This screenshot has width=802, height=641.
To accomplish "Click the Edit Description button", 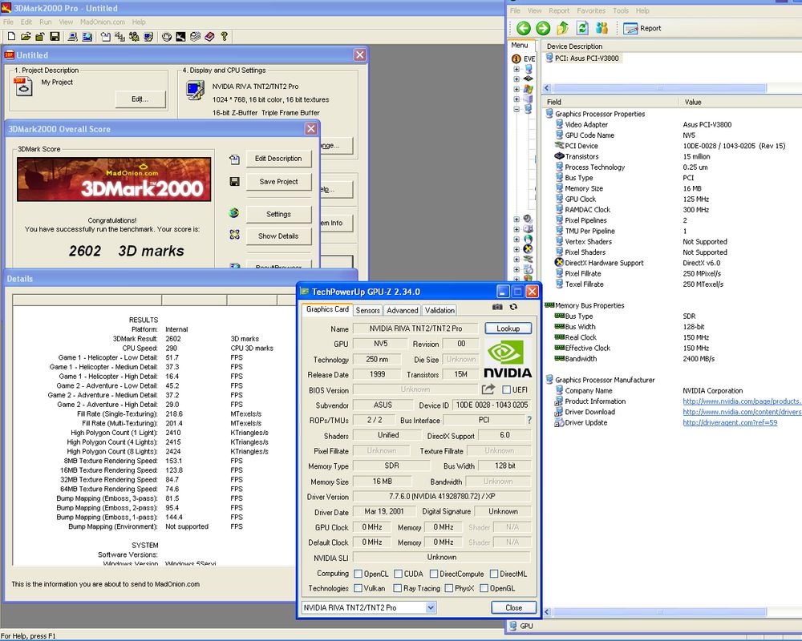I will (278, 159).
